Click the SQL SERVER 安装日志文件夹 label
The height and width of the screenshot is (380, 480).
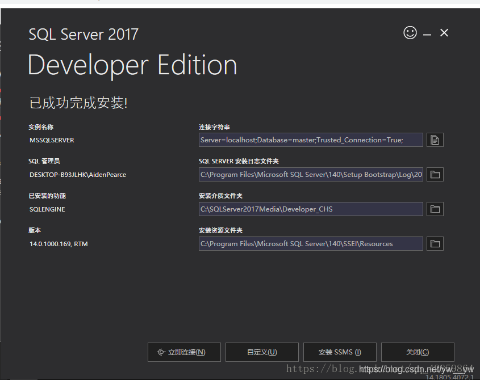pyautogui.click(x=239, y=162)
